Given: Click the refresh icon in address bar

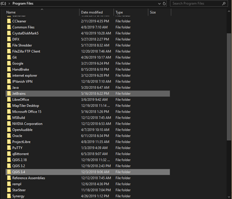Looking at the screenshot, I should (x=164, y=3).
